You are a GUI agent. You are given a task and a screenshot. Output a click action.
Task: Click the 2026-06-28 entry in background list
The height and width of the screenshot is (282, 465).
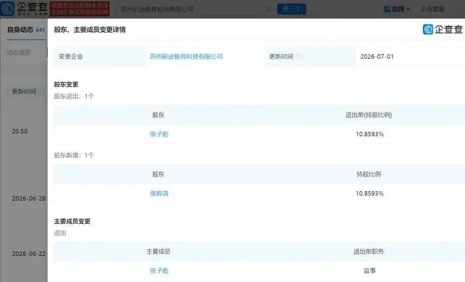point(29,199)
